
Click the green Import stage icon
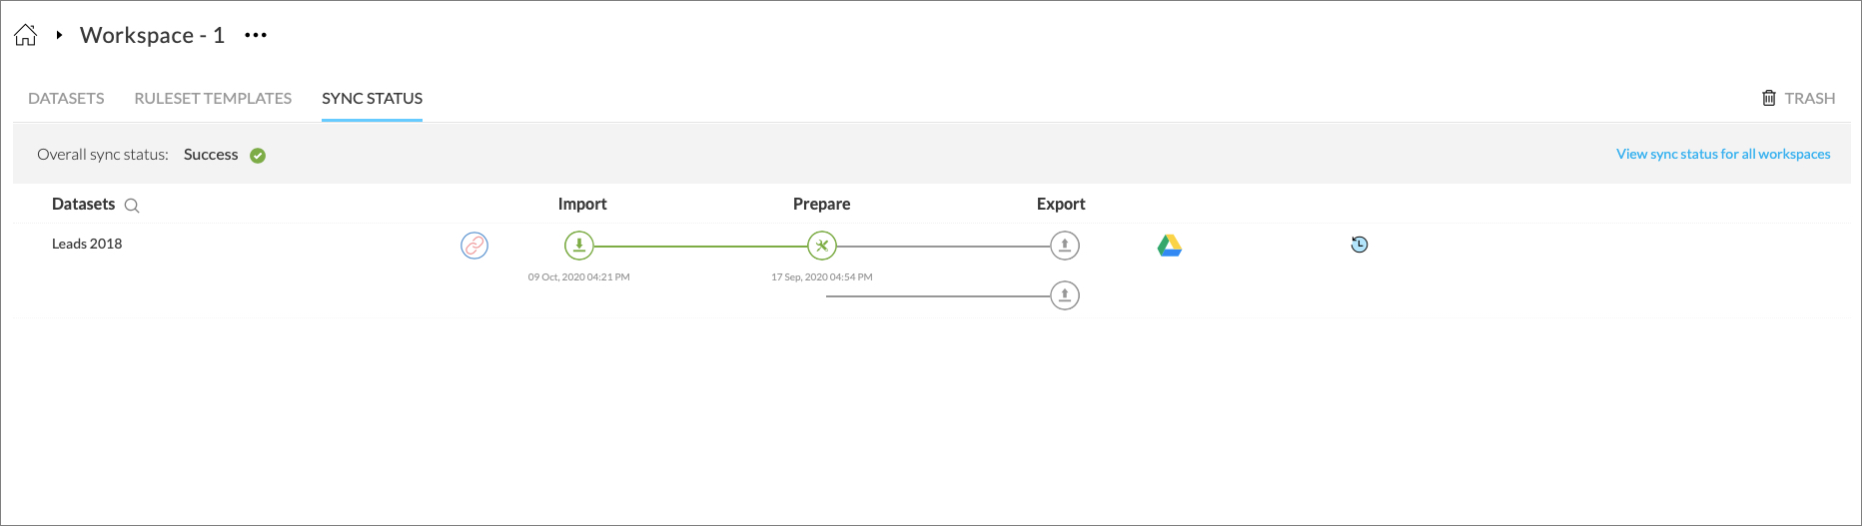(x=579, y=246)
